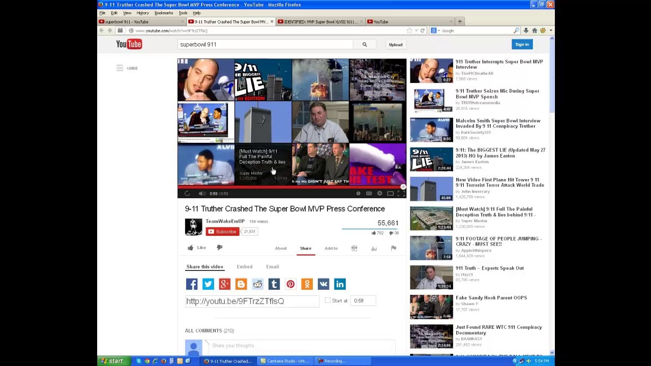Open a new tab with plus button
The height and width of the screenshot is (366, 651).
tap(460, 21)
